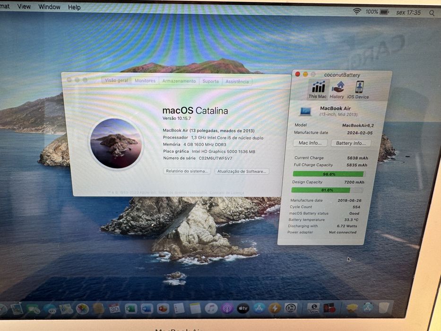Click the Atualização de Software button
Viewport: 441px width, 331px height.
click(x=242, y=171)
